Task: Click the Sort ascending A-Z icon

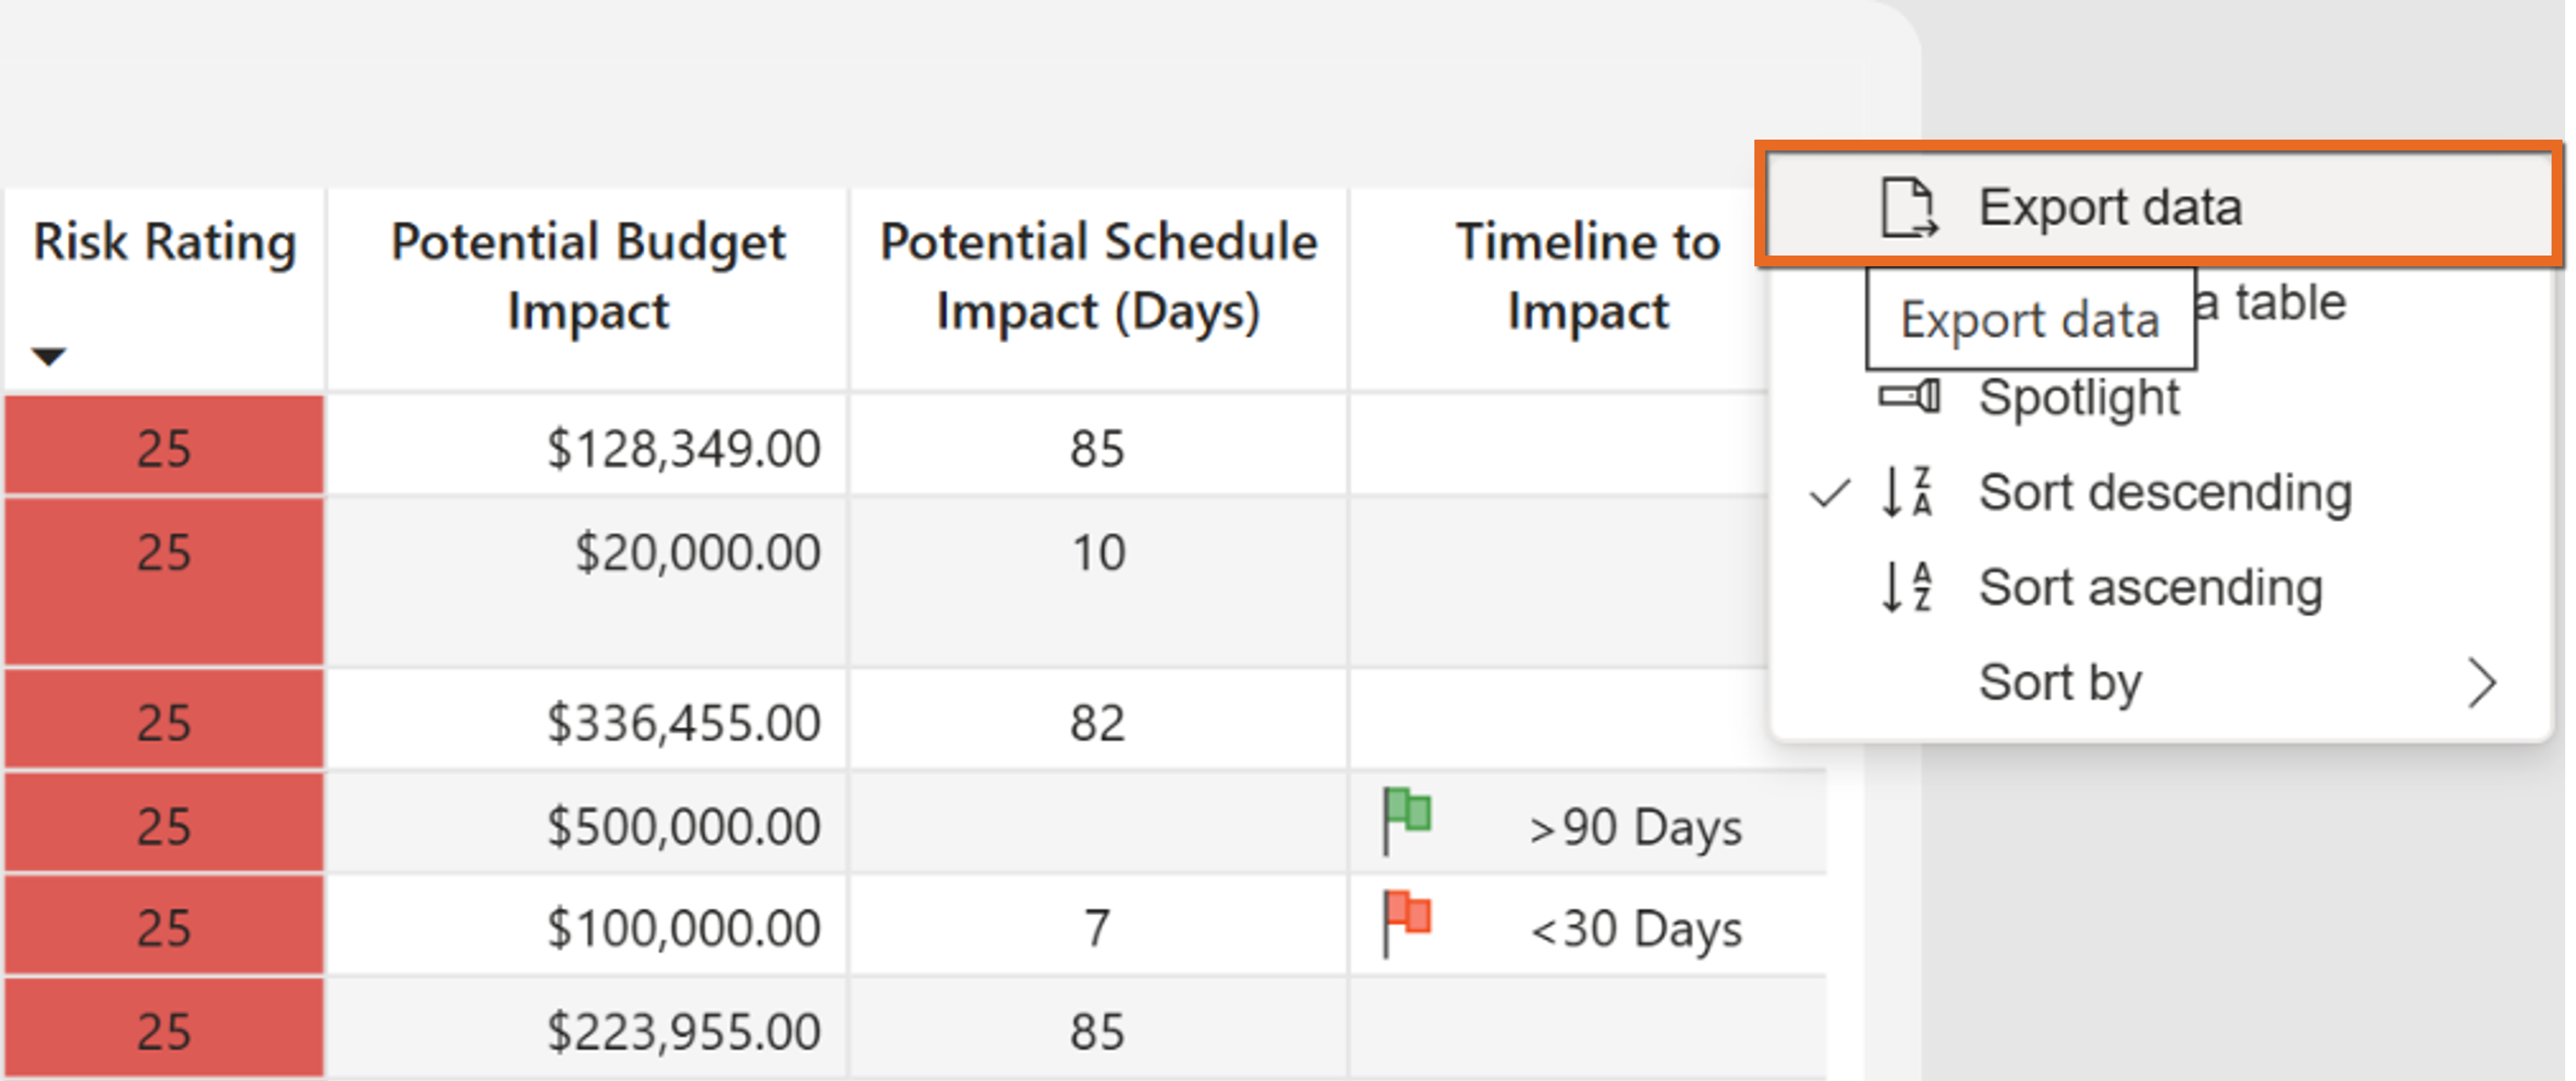Action: (1907, 587)
